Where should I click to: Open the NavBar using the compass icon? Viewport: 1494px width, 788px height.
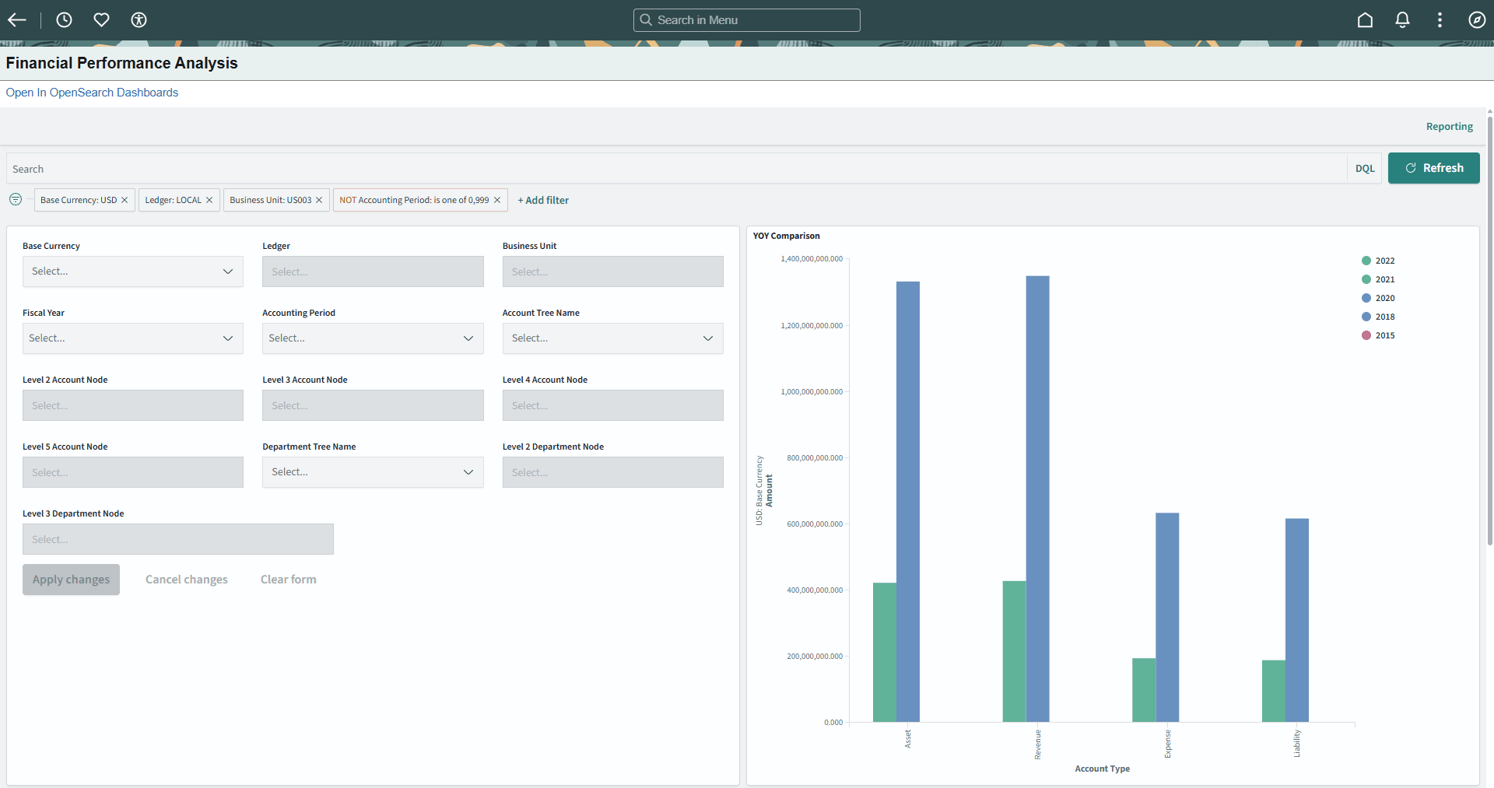(1478, 19)
